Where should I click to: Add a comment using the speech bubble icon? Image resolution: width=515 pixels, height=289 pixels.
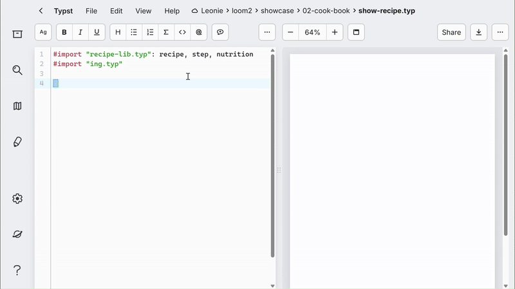(220, 32)
